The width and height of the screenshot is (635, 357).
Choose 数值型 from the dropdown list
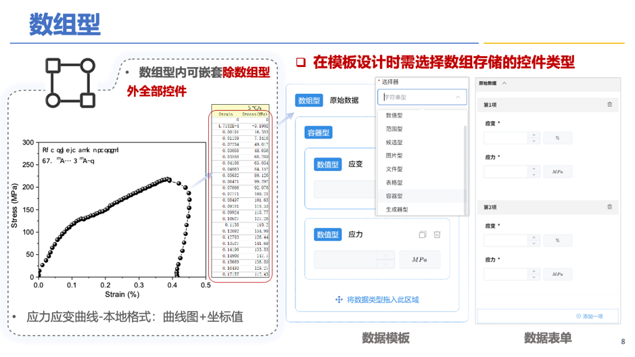click(394, 116)
